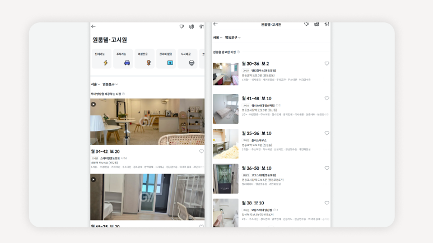The image size is (433, 243).
Task: Open the map view icon in left panel
Action: click(192, 26)
